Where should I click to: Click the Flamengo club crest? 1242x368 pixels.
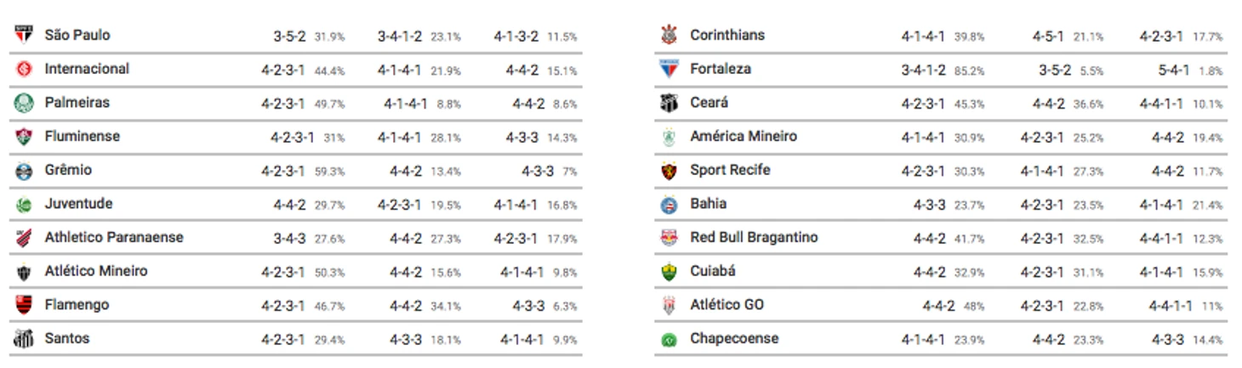pyautogui.click(x=24, y=305)
